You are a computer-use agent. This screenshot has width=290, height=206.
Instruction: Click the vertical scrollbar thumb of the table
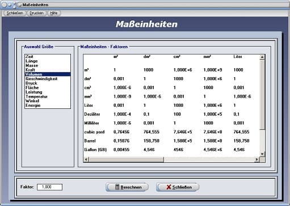coord(262,95)
